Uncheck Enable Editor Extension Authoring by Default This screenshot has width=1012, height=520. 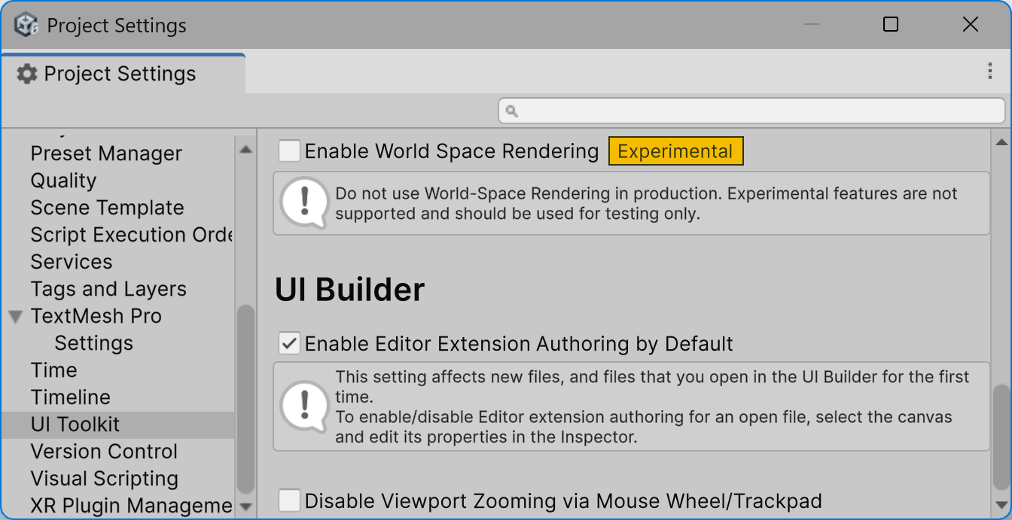[290, 344]
